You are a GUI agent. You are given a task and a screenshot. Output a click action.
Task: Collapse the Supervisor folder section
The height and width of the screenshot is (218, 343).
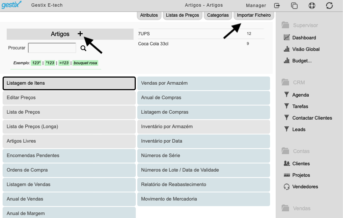(x=300, y=25)
